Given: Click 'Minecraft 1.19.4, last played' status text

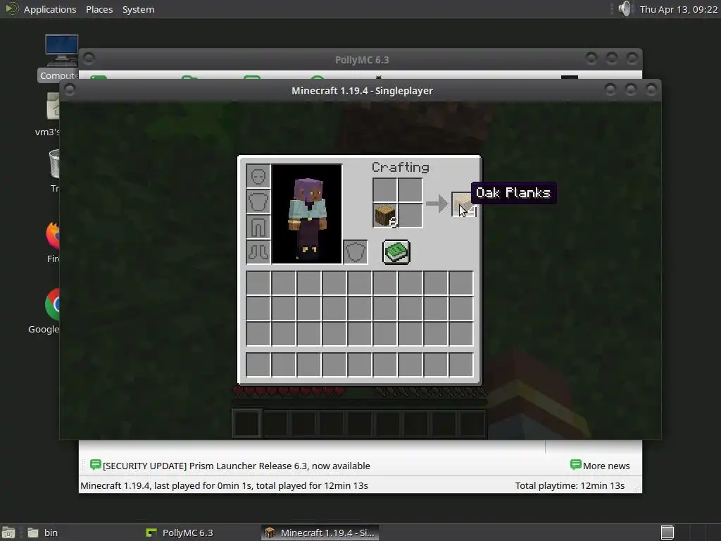Looking at the screenshot, I should (x=224, y=486).
